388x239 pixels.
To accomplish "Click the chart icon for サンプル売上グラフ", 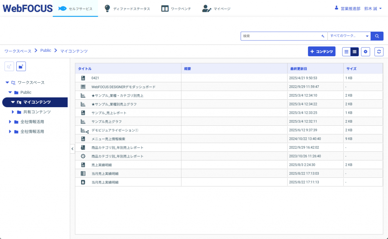I will [x=83, y=122].
